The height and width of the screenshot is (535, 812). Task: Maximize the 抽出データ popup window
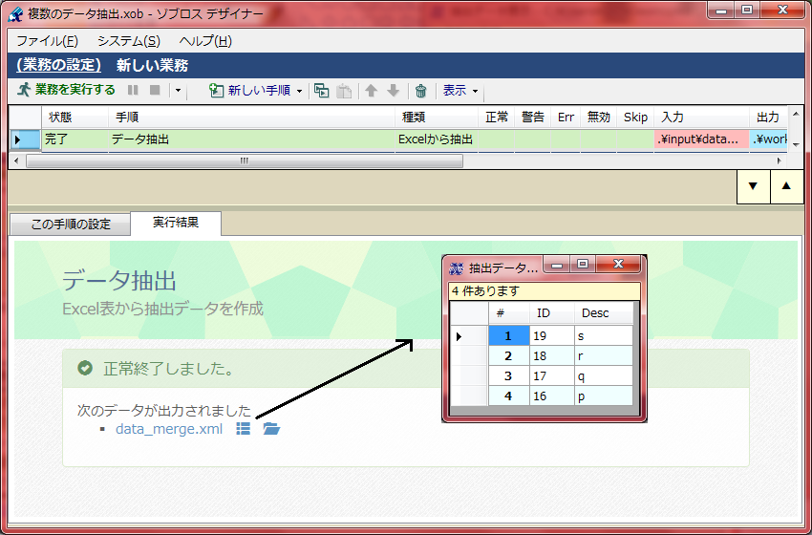[x=583, y=264]
